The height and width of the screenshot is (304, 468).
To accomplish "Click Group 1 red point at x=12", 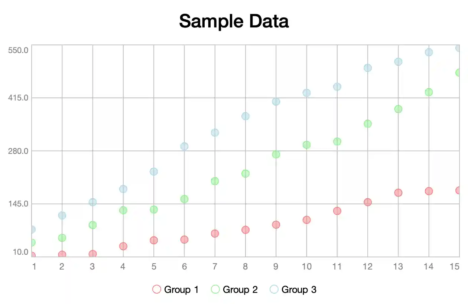I will pos(368,202).
